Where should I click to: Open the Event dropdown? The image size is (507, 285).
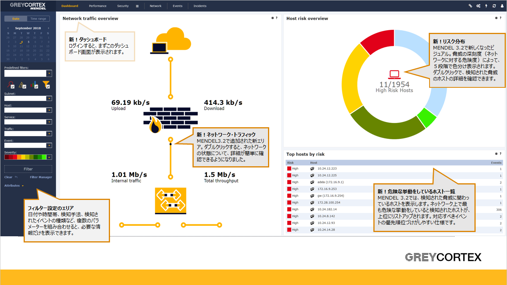(49, 145)
